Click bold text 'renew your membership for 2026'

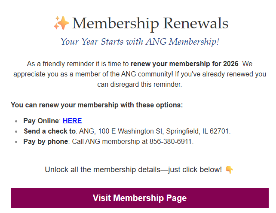(184, 64)
